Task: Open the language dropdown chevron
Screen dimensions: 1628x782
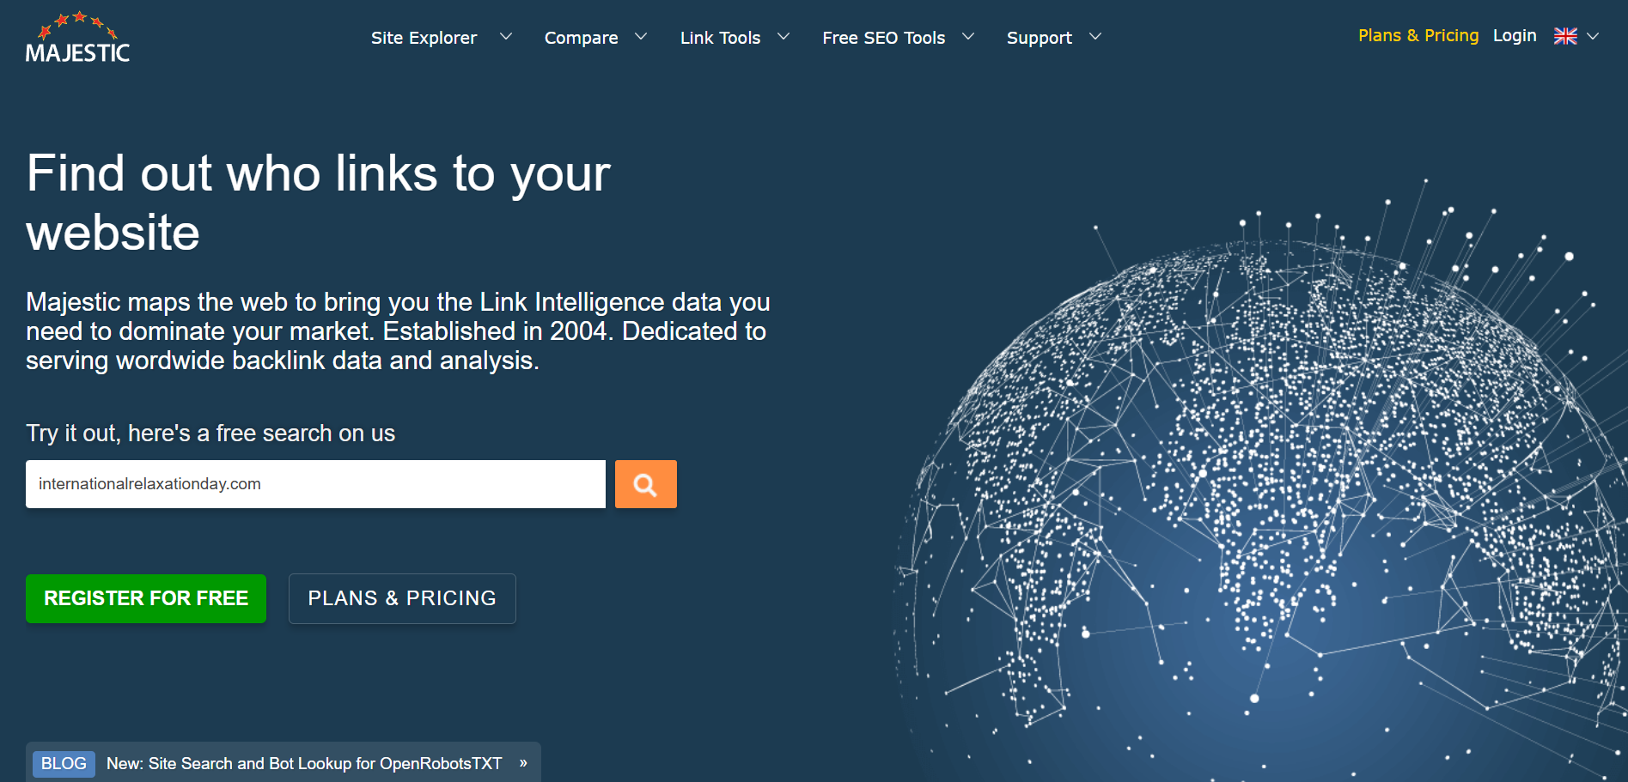Action: click(x=1593, y=36)
